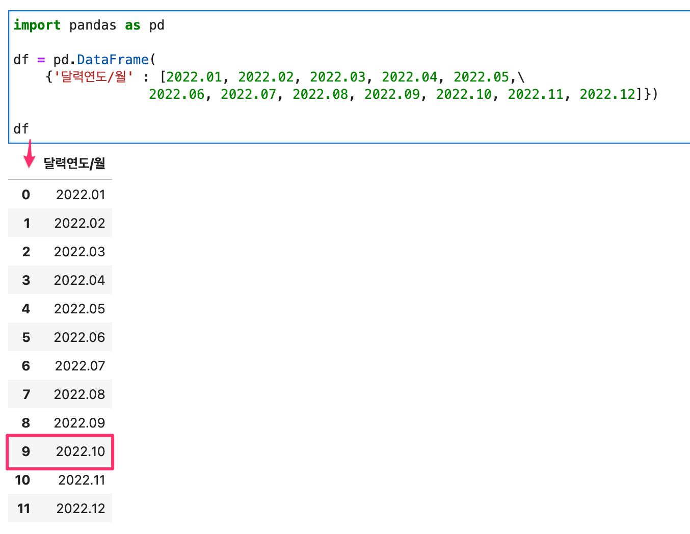Screen dimensions: 690x534
Task: Click the 'DataFrame' call in the code
Action: pos(113,60)
